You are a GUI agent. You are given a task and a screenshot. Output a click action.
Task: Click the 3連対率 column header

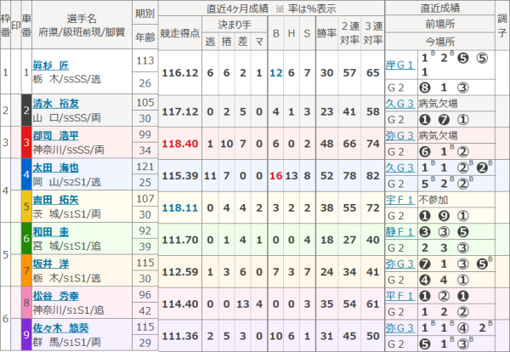373,33
